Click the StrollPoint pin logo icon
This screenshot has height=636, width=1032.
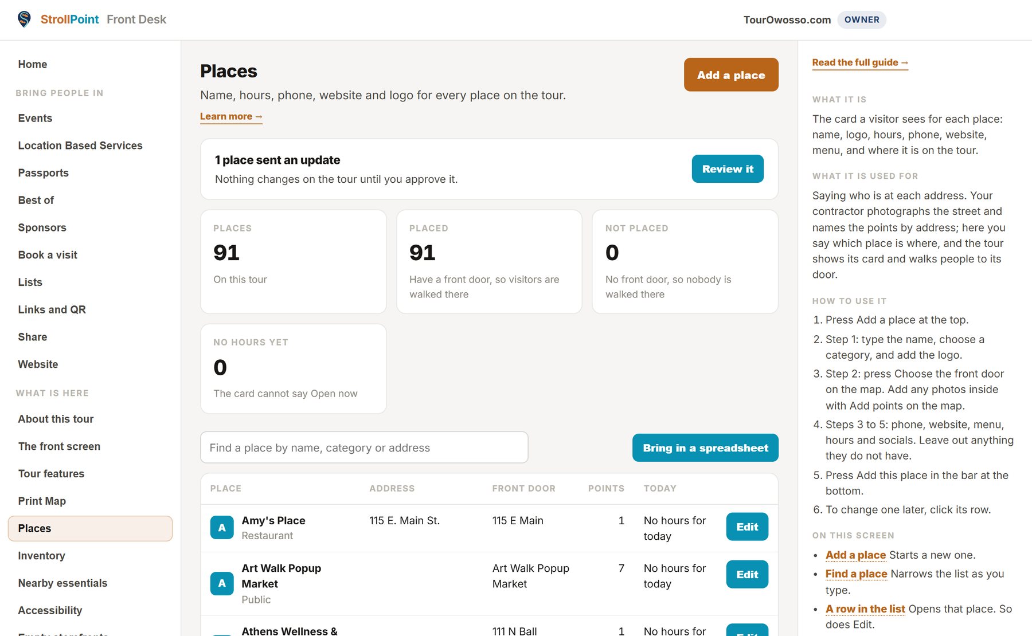24,19
